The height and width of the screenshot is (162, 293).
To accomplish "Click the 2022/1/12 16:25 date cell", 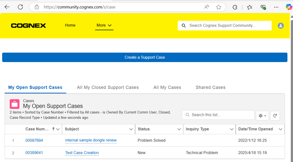I will pos(253,140).
